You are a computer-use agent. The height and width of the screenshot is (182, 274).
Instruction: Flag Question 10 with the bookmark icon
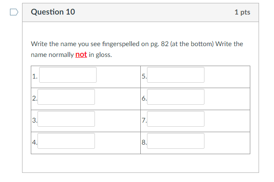click(14, 12)
